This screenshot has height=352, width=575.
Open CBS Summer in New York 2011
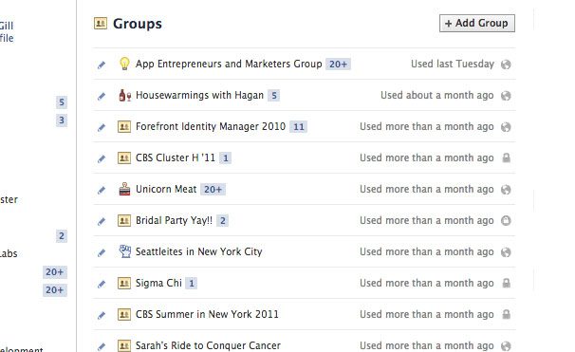tap(207, 314)
